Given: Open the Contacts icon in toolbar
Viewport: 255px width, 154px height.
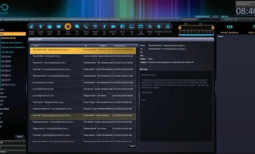Looking at the screenshot, I should 50,27.
